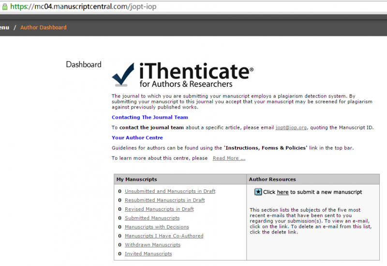The image size is (387, 266).
Task: View Submitted Manuscripts list
Action: 152,218
